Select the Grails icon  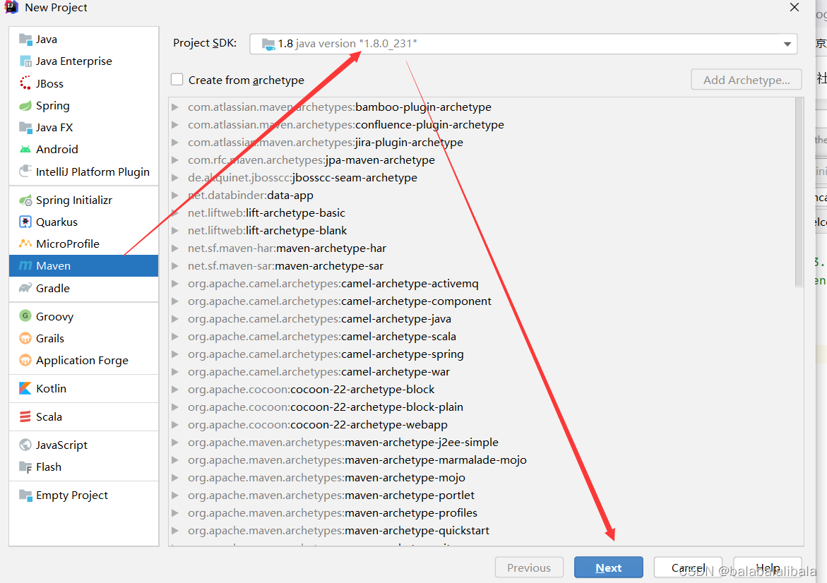[x=25, y=338]
